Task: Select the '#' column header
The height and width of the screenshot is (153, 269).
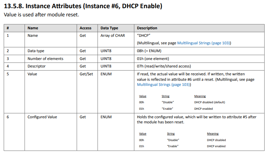Action: tap(8, 28)
